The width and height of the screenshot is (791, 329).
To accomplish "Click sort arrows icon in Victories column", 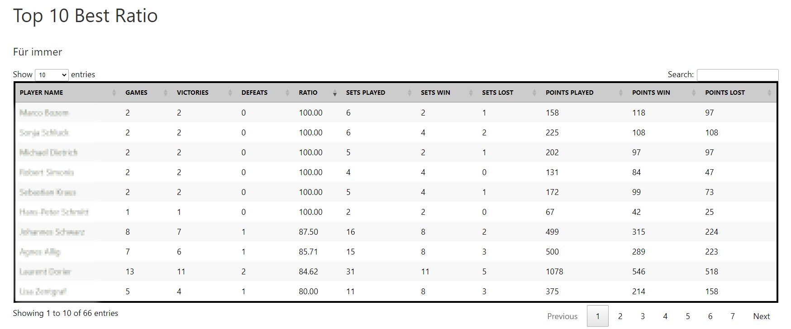I will pos(230,93).
